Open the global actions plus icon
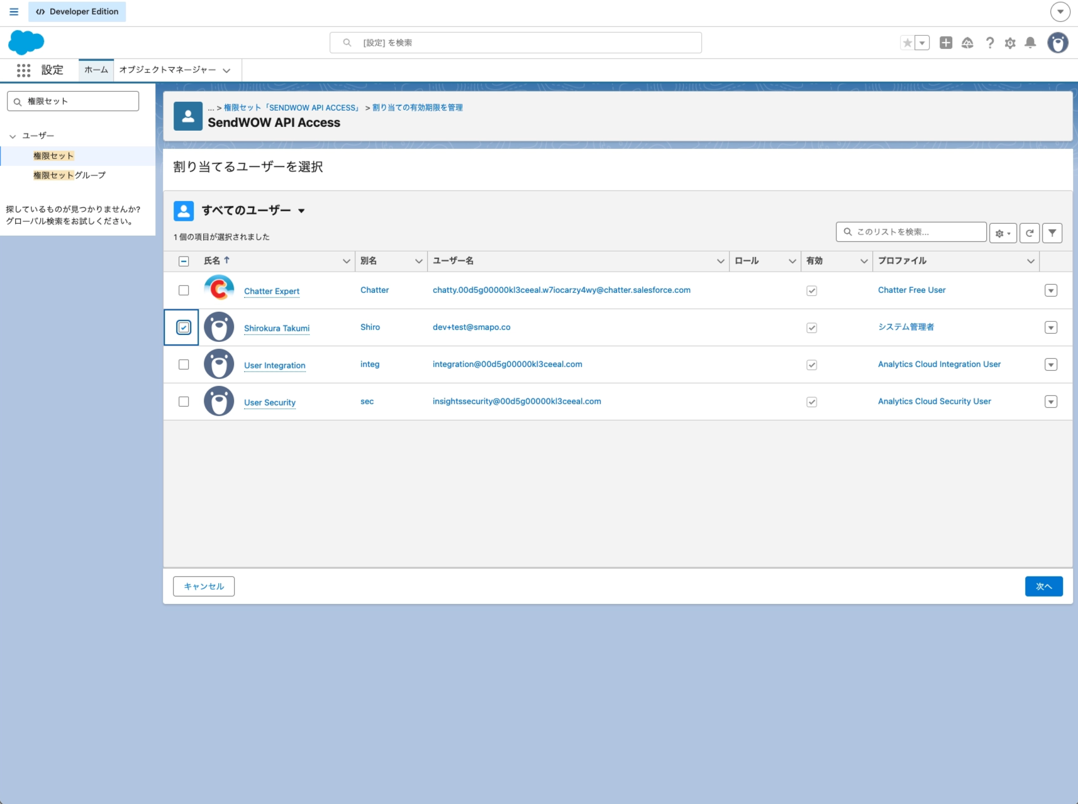The height and width of the screenshot is (804, 1078). pyautogui.click(x=946, y=43)
